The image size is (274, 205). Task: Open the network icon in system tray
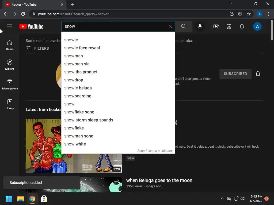click(x=236, y=199)
